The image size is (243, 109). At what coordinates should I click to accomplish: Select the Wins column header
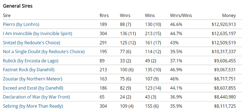(x=150, y=15)
